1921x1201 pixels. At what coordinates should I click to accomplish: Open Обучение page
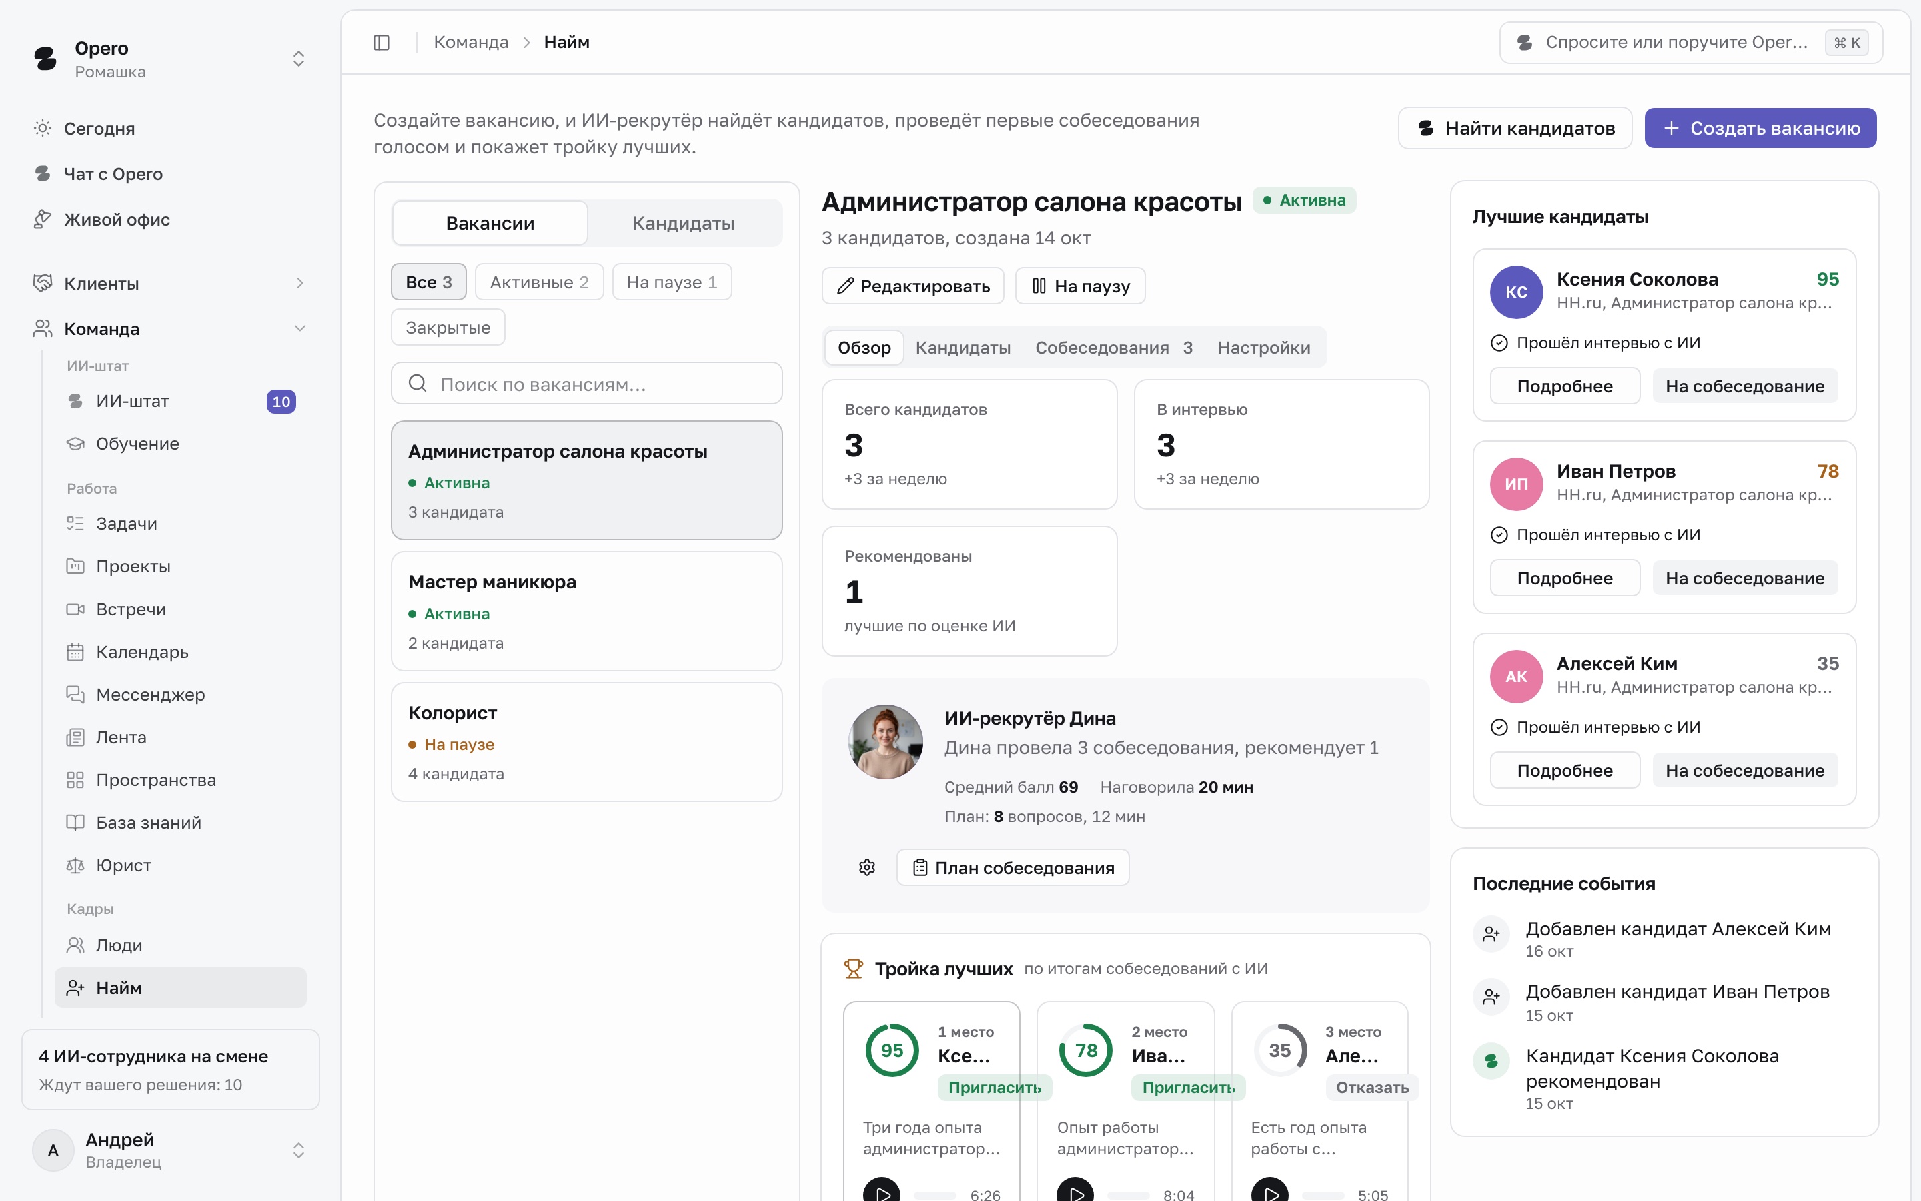(180, 444)
